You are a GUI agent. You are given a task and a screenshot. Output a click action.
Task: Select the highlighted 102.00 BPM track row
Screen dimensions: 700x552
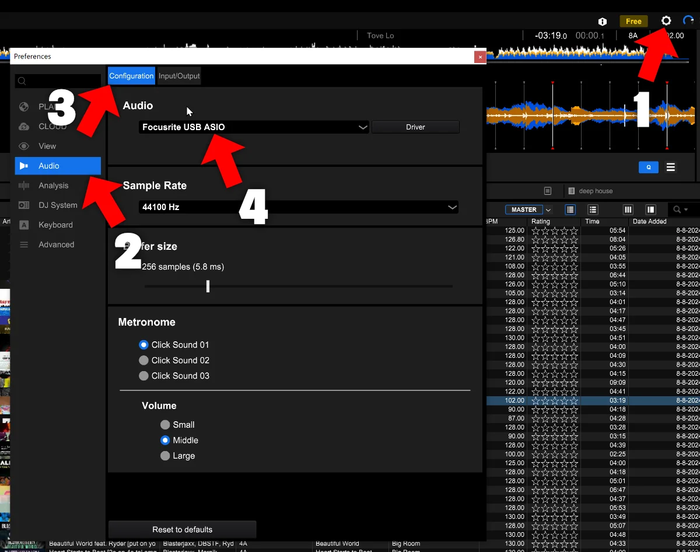(592, 401)
